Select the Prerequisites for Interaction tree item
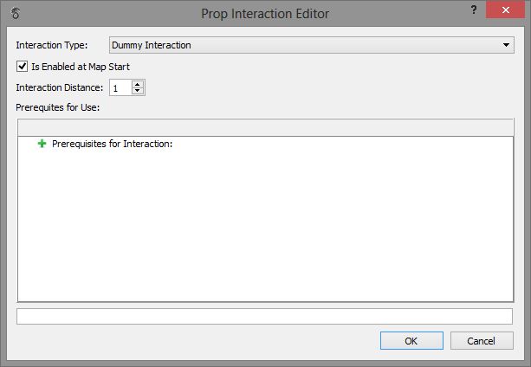531x367 pixels. (x=113, y=144)
